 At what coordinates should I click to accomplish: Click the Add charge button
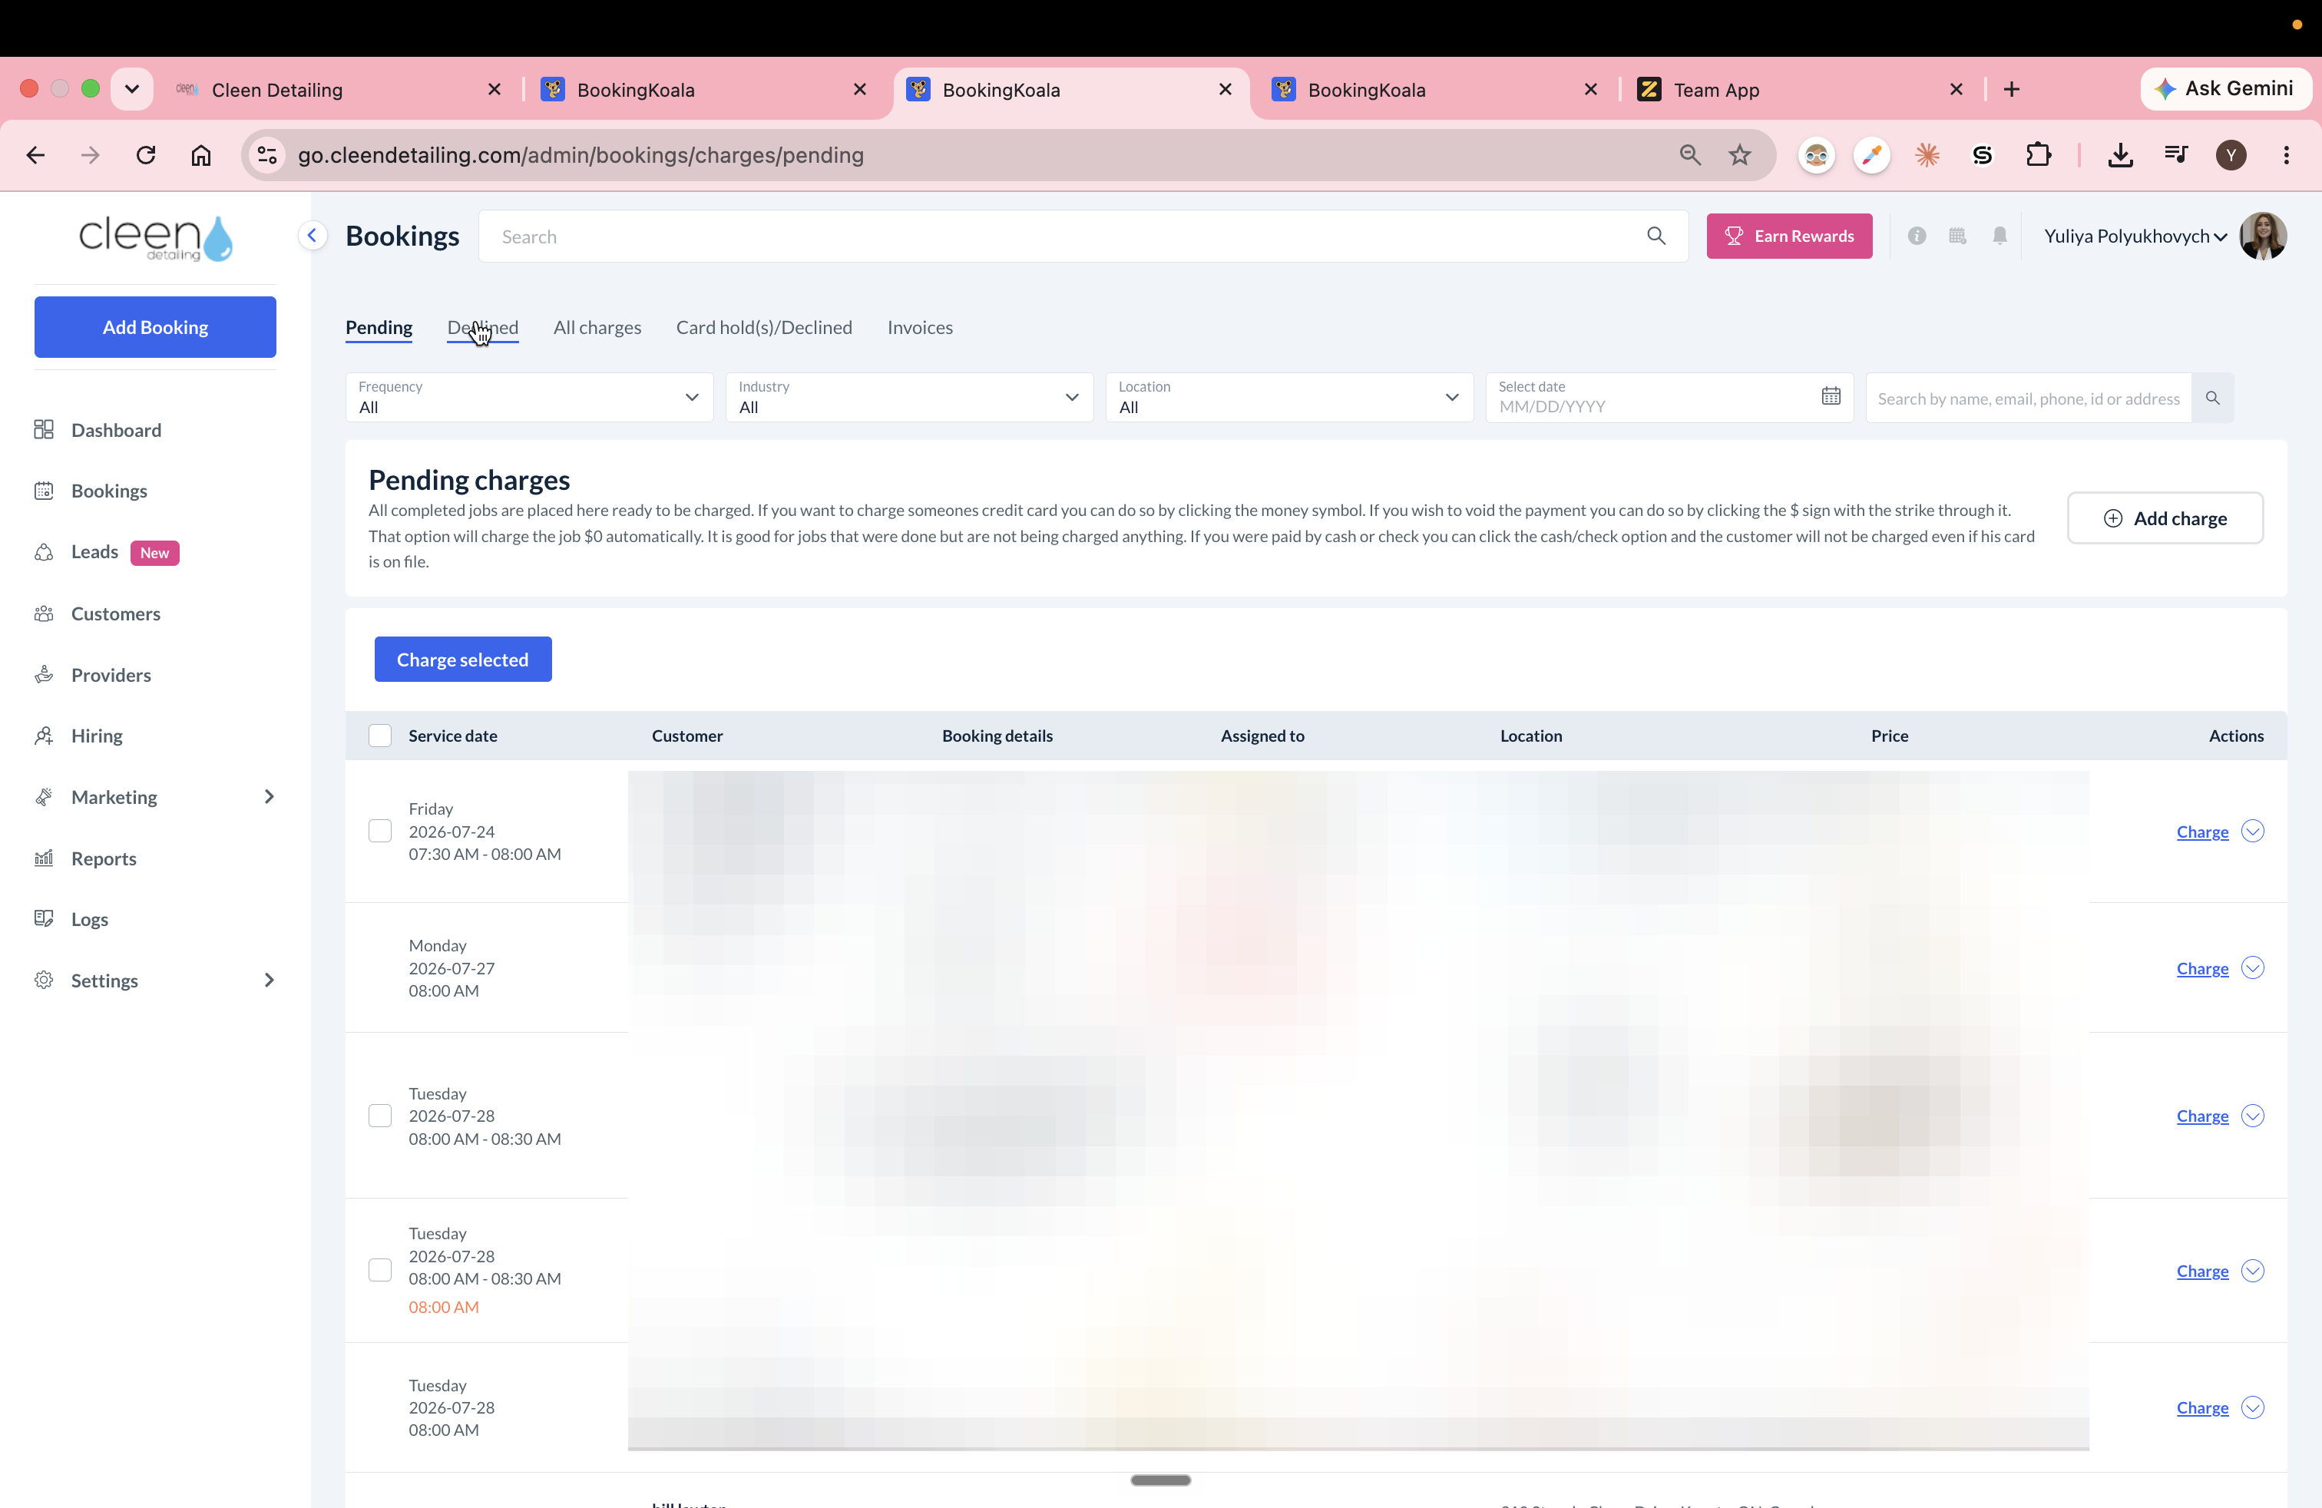[x=2165, y=518]
